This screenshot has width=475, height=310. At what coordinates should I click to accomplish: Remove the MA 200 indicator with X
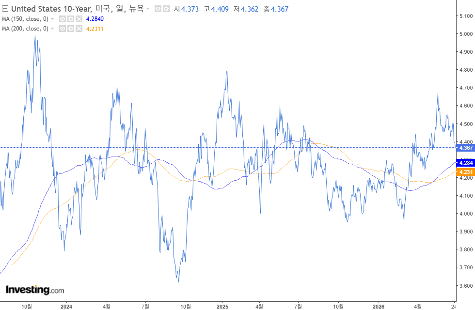[79, 29]
